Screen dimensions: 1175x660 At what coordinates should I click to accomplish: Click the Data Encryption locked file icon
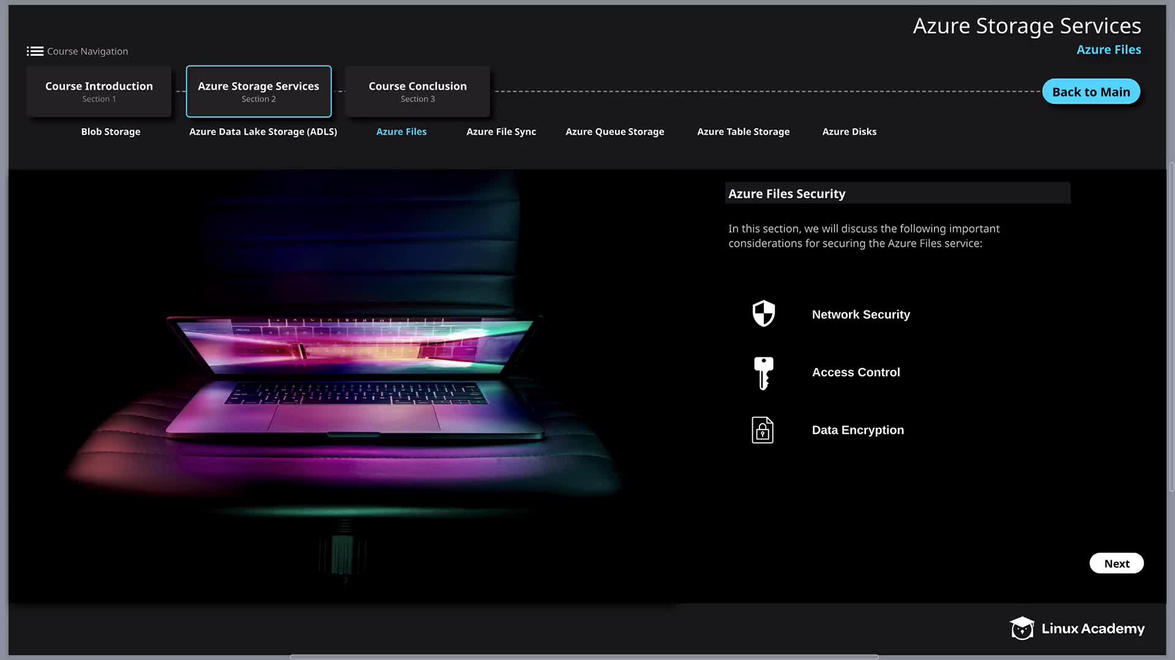pos(763,430)
